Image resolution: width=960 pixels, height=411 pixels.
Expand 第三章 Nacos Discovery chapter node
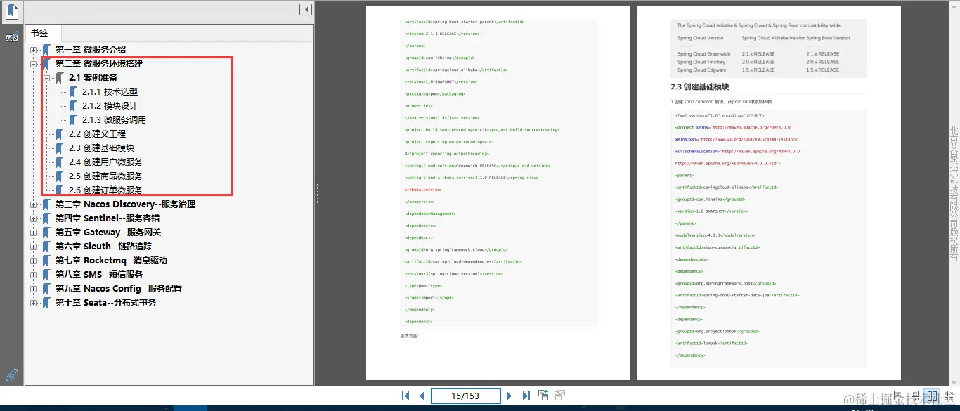coord(33,204)
